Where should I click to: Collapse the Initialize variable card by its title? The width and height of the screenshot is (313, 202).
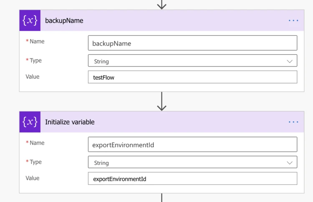tap(70, 122)
